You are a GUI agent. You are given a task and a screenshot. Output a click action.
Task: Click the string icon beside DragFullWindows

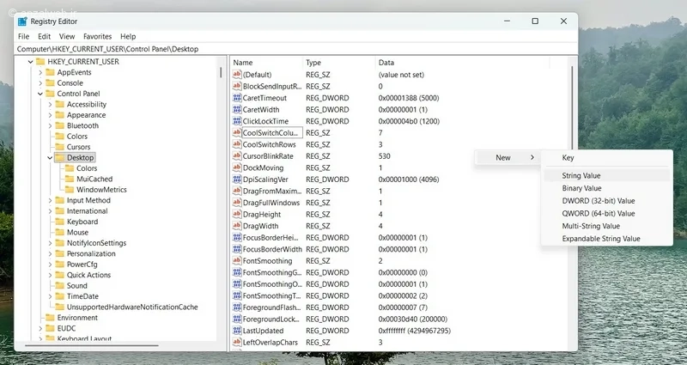pos(237,203)
